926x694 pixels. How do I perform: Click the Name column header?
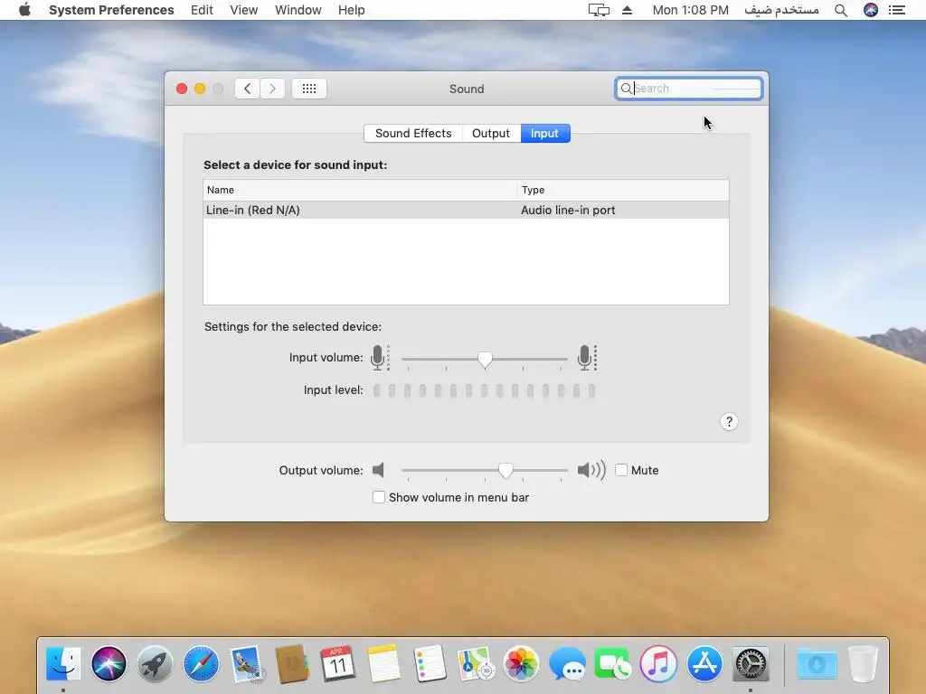360,190
